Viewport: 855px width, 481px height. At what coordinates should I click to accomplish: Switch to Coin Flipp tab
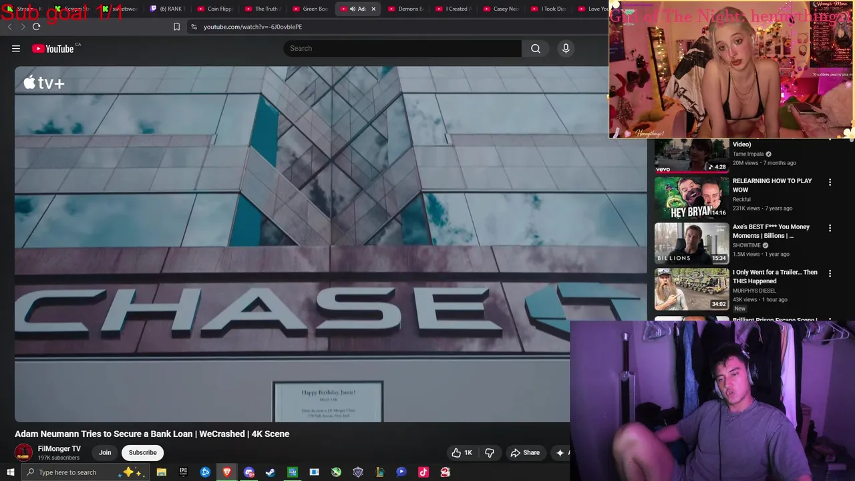(215, 9)
